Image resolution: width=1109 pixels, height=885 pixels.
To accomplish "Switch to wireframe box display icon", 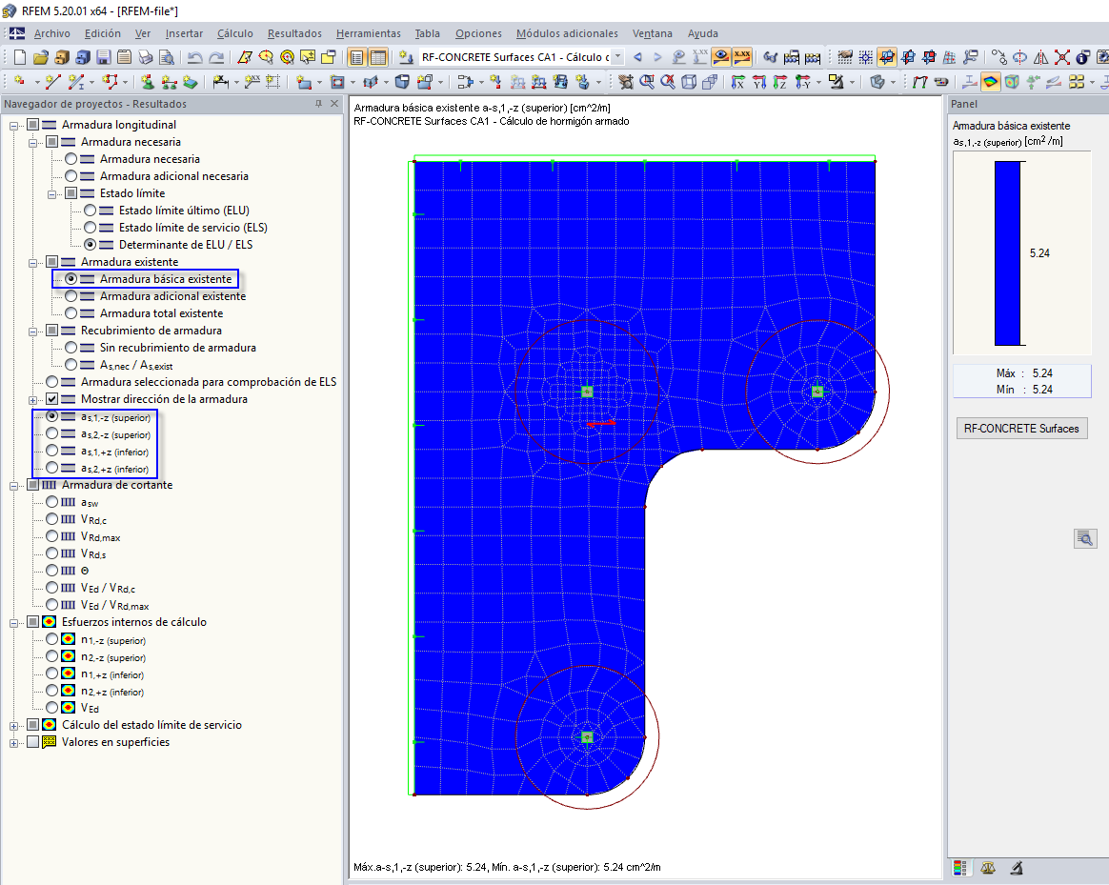I will (x=689, y=82).
